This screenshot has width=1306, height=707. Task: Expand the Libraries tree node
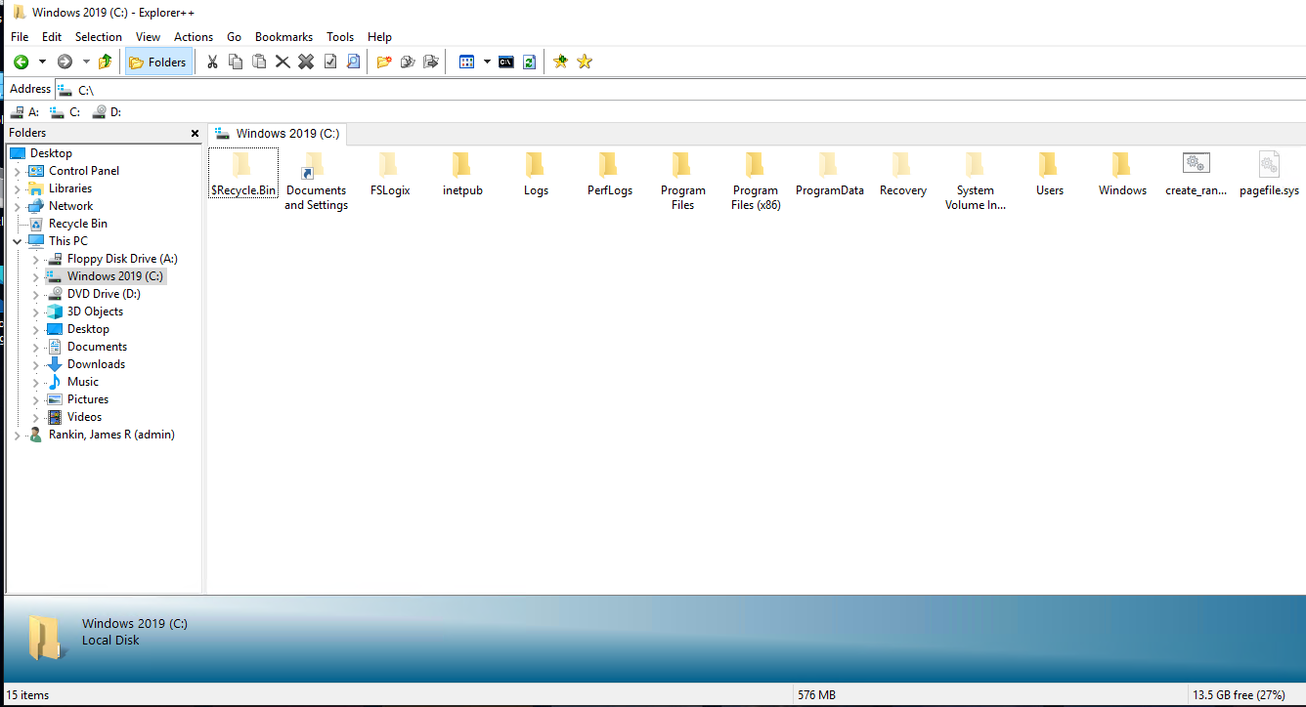18,188
